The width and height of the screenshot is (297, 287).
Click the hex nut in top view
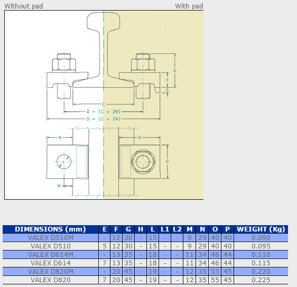click(143, 162)
